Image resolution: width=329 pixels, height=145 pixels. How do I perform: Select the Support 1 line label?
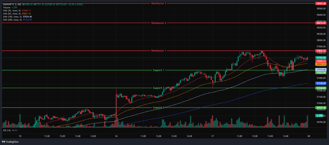pos(158,70)
